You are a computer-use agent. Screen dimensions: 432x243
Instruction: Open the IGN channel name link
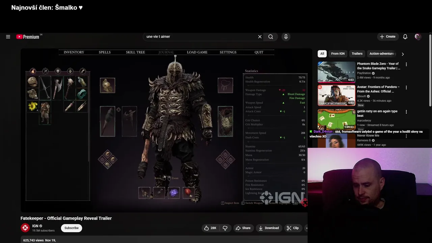pyautogui.click(x=35, y=226)
